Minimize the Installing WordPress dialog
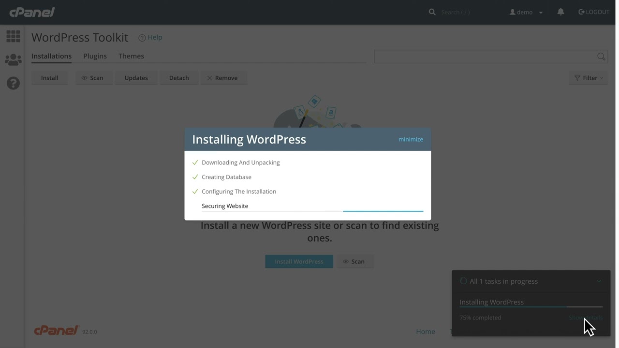The height and width of the screenshot is (348, 619). [x=411, y=139]
